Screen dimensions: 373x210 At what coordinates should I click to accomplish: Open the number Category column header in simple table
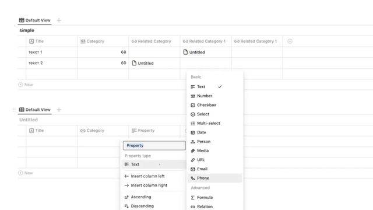[103, 41]
